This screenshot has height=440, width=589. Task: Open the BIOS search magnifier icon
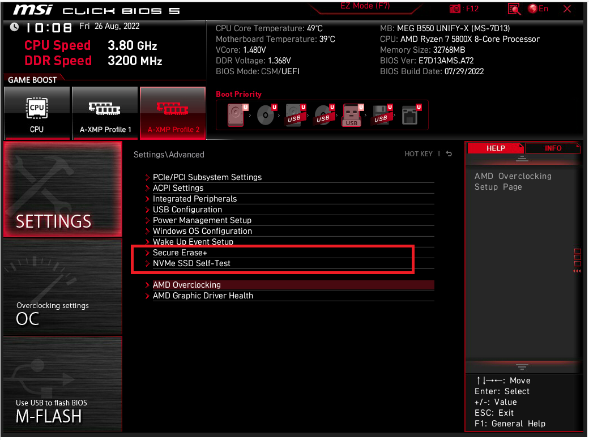[x=514, y=9]
